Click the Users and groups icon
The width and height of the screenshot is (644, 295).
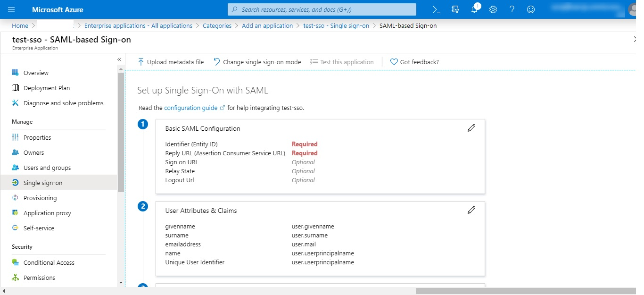(15, 168)
